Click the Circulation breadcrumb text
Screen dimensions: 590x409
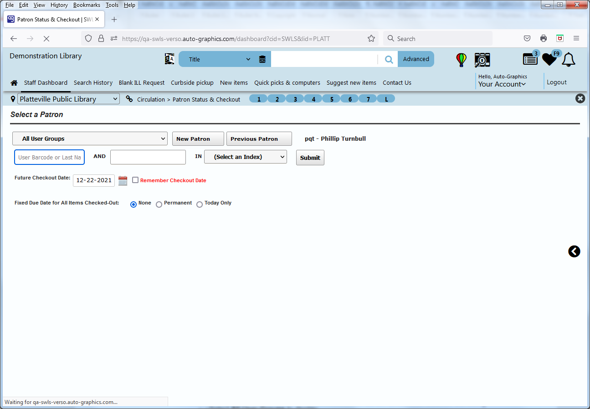pyautogui.click(x=151, y=99)
